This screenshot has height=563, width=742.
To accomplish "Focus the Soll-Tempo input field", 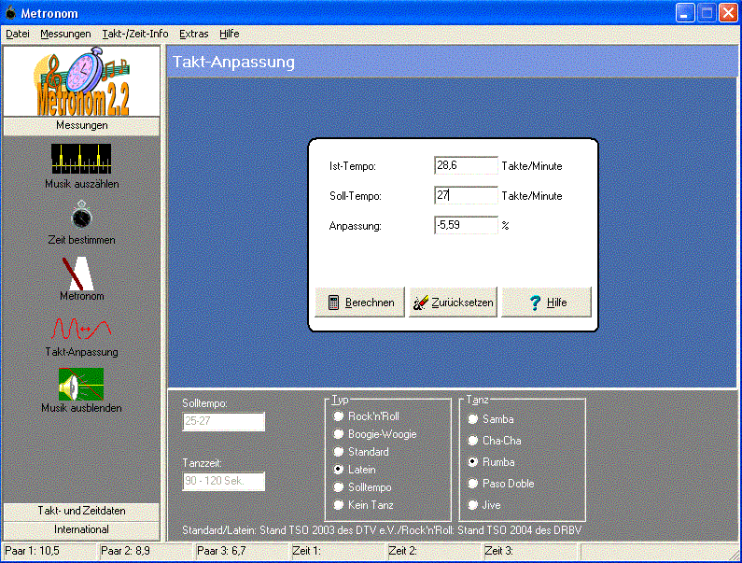I will (466, 195).
